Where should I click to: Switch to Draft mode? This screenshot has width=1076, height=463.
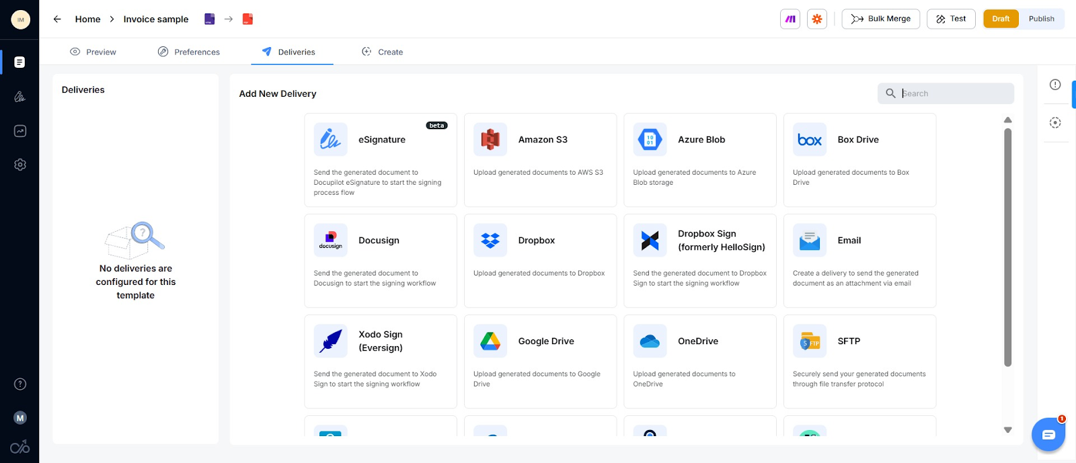[x=1001, y=19]
